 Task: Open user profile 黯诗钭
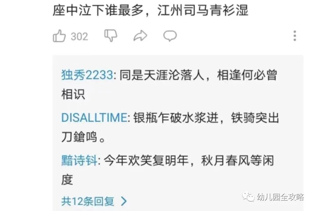[79, 160]
